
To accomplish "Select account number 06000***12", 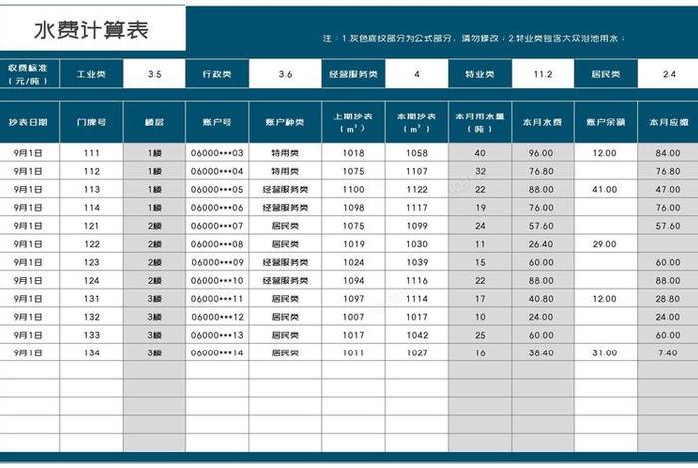I will pos(217,317).
